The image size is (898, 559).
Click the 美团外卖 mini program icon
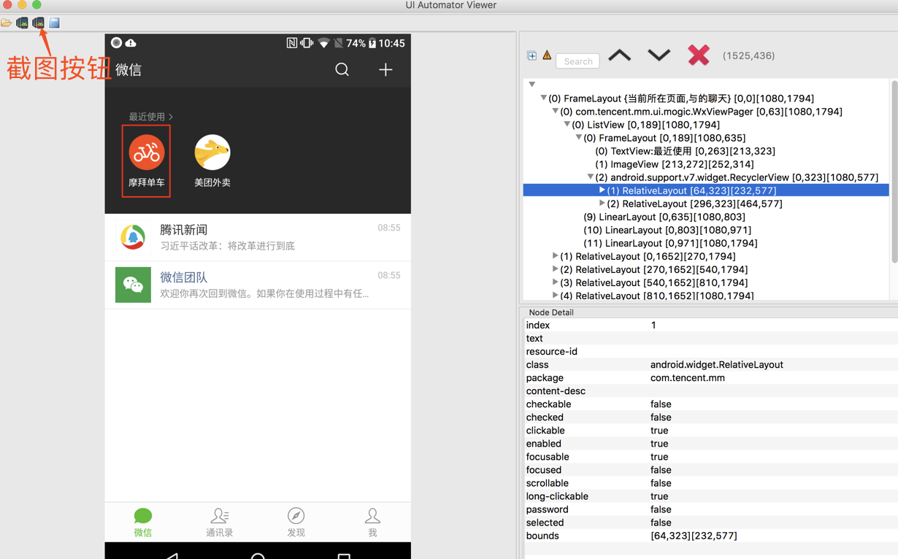[212, 153]
